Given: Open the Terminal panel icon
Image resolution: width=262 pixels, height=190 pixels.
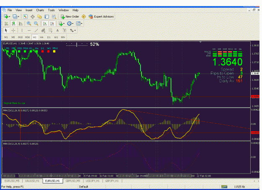Looking at the screenshot, I should (x=47, y=16).
